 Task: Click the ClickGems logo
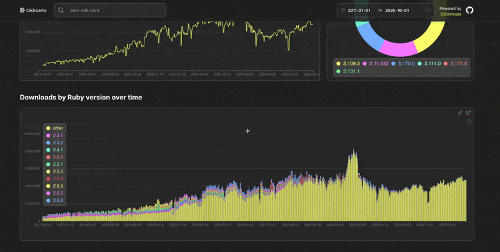pyautogui.click(x=22, y=11)
